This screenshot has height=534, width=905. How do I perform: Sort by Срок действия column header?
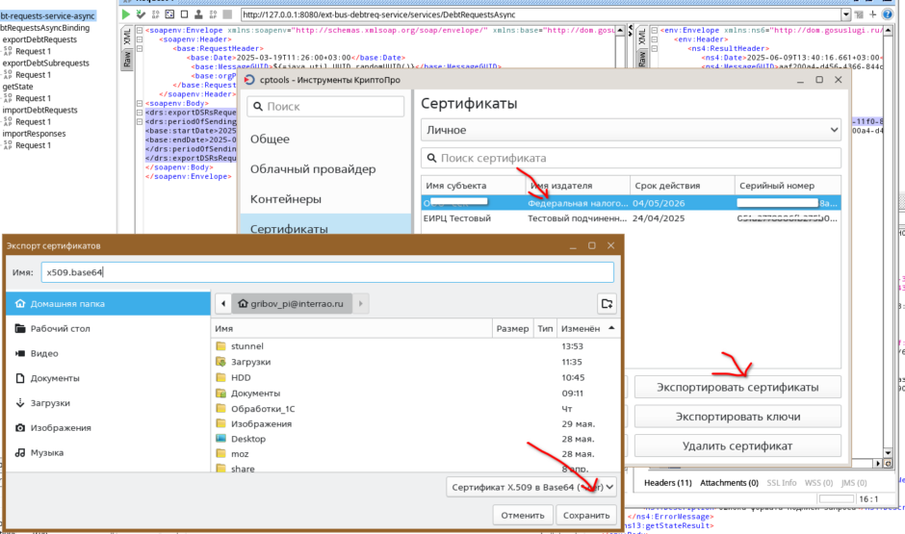tap(682, 186)
